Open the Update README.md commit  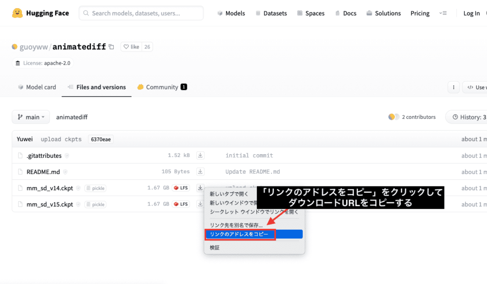253,172
